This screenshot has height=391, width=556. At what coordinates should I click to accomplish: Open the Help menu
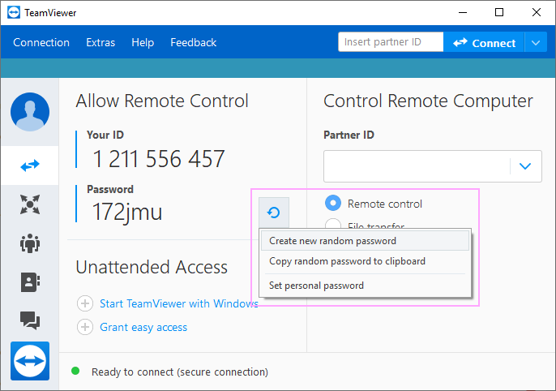click(143, 42)
